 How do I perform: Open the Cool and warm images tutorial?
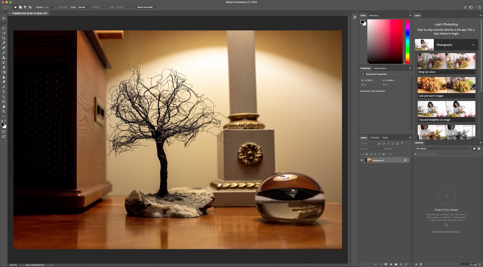coord(446,86)
